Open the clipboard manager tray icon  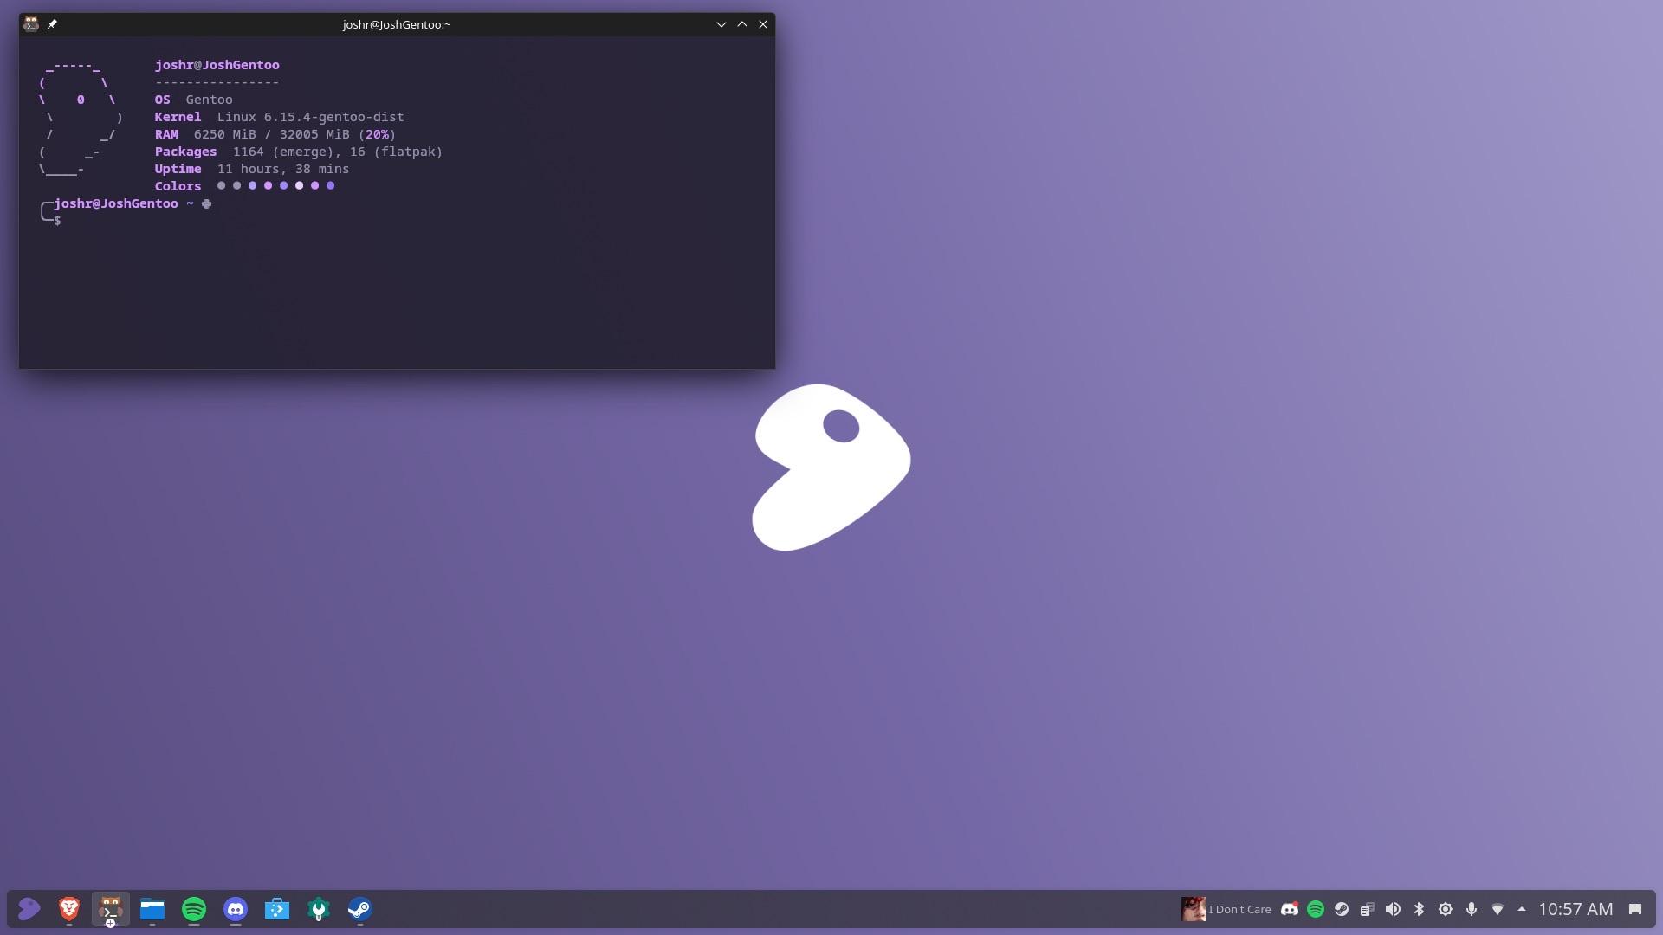[x=1367, y=909]
